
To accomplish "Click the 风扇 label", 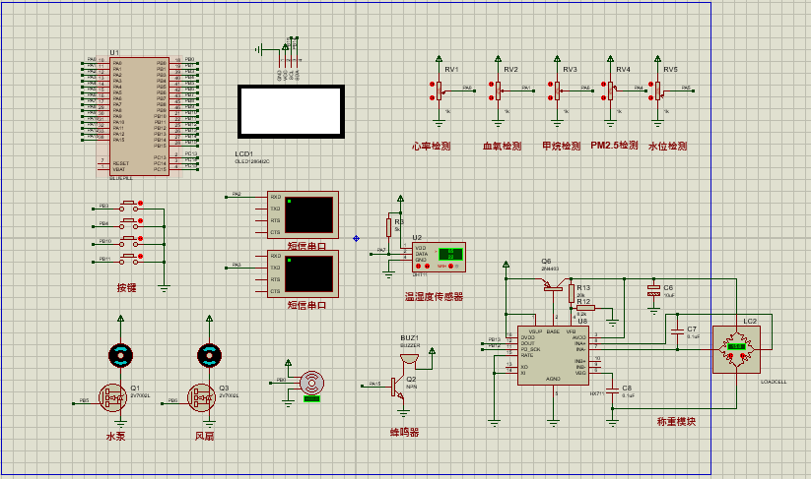I will [204, 436].
